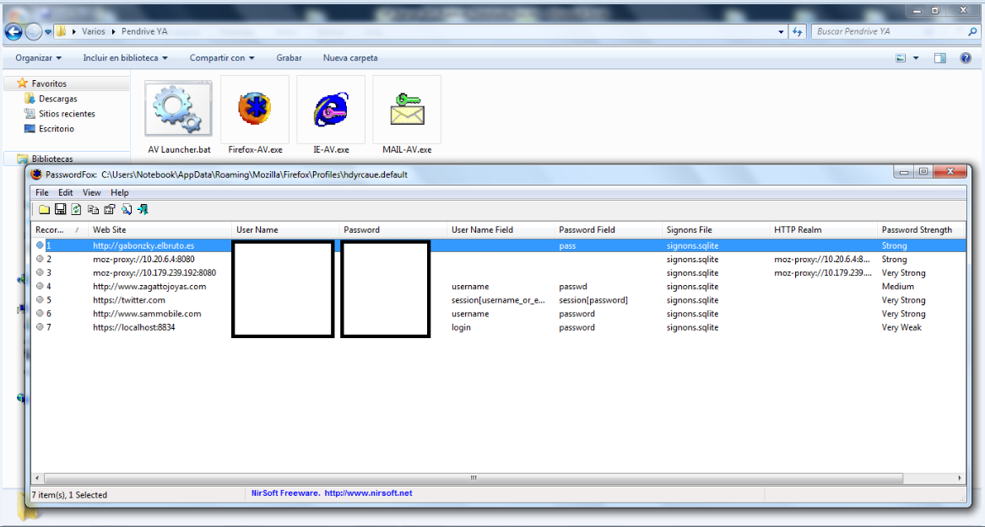Click PasswordFox horizontal scrollbar thumb
This screenshot has height=527, width=985.
pyautogui.click(x=474, y=478)
